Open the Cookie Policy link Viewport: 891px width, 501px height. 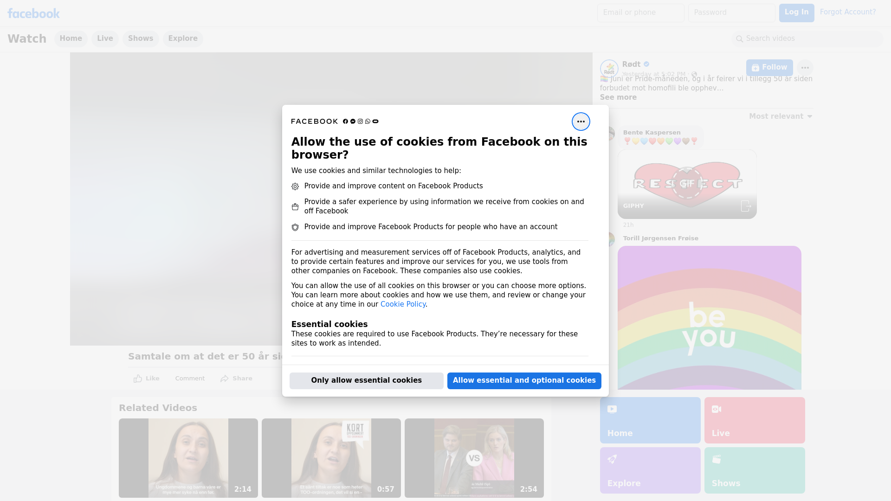point(403,304)
